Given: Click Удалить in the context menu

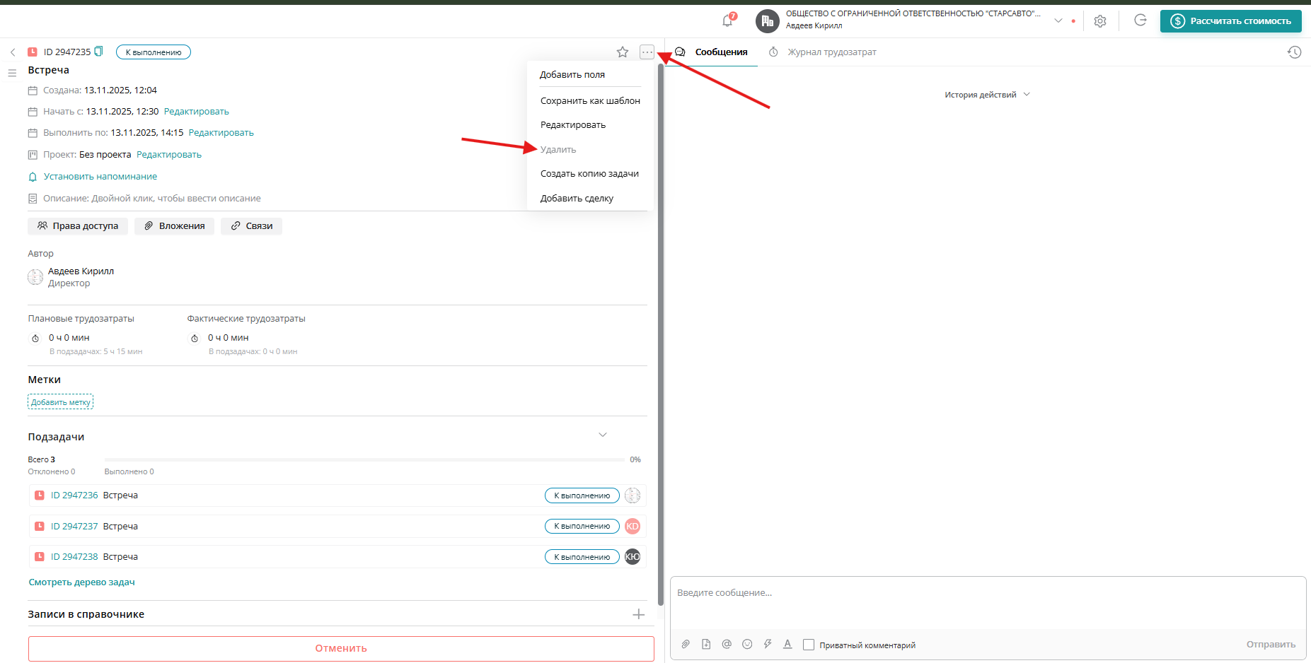Looking at the screenshot, I should coord(558,150).
